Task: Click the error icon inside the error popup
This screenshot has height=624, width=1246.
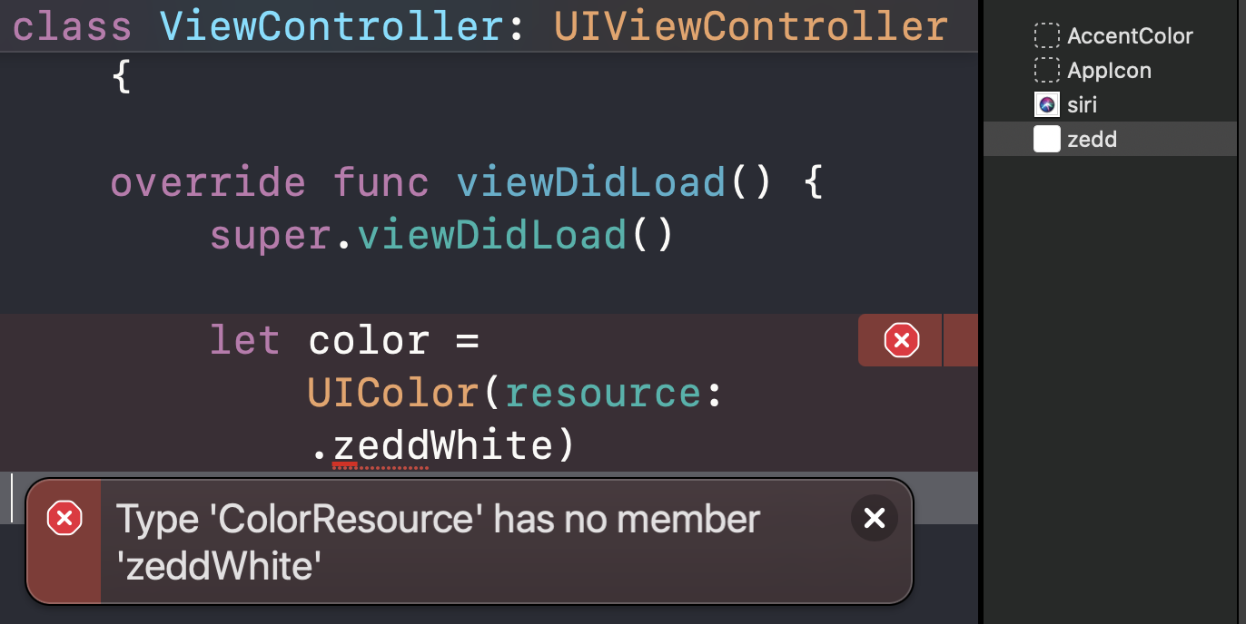Action: click(x=64, y=519)
